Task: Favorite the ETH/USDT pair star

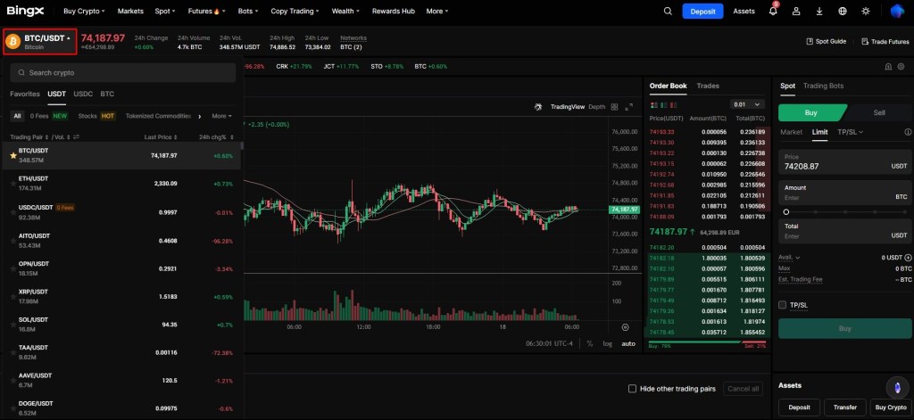Action: coord(13,184)
